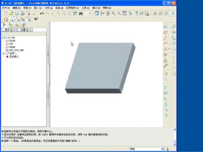
Task: Select the PRT_CSYS_DEF coordinate system item
Action: (16, 50)
